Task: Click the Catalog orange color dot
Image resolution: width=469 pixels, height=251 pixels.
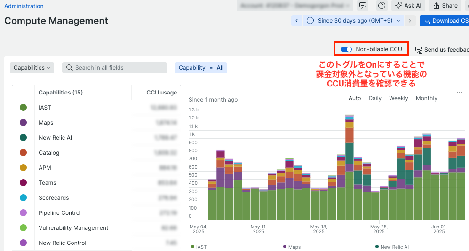Action: point(24,153)
